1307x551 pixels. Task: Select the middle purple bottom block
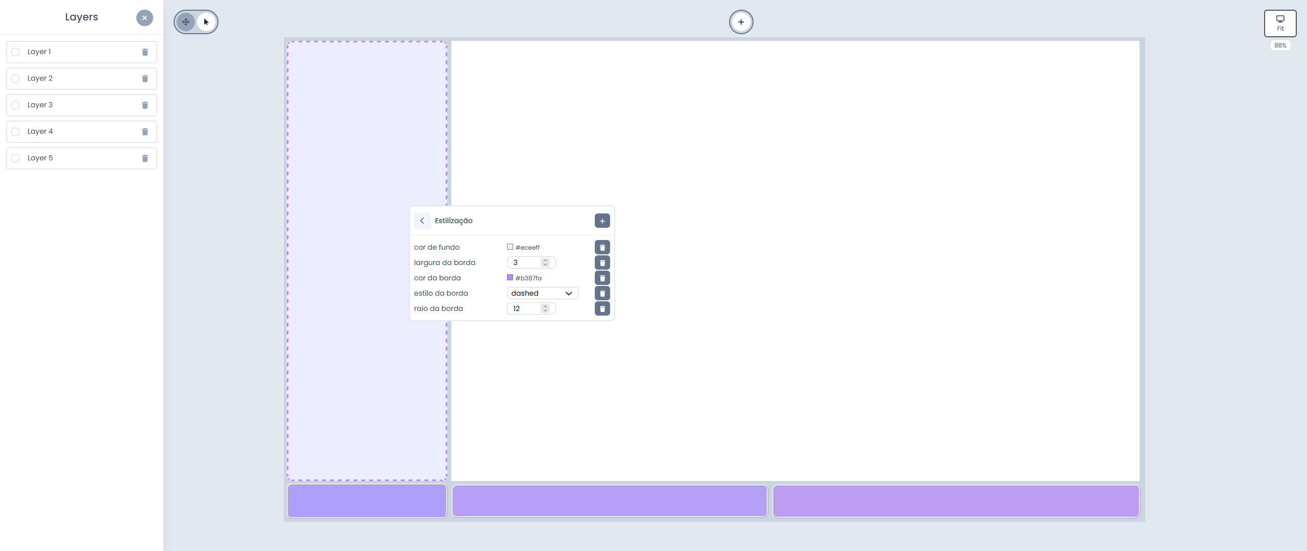pos(610,501)
